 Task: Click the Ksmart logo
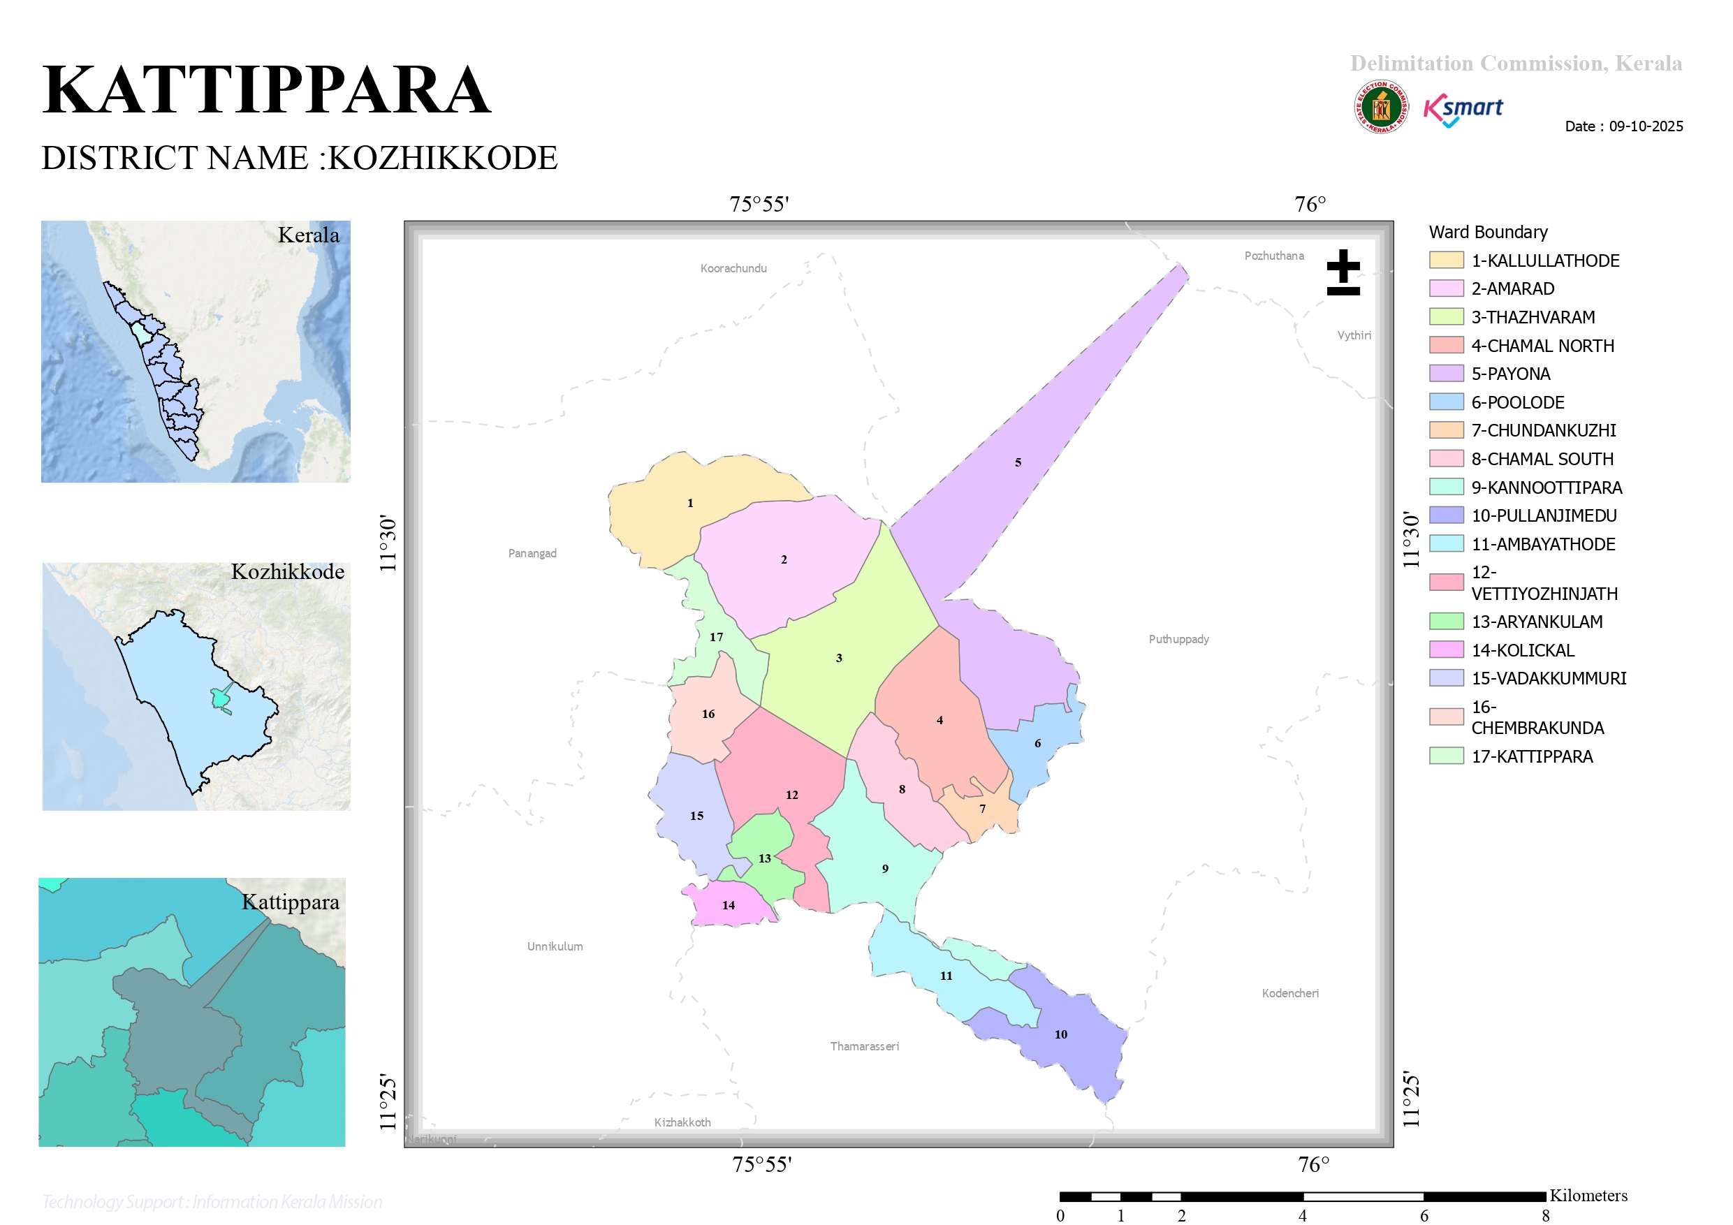point(1463,110)
